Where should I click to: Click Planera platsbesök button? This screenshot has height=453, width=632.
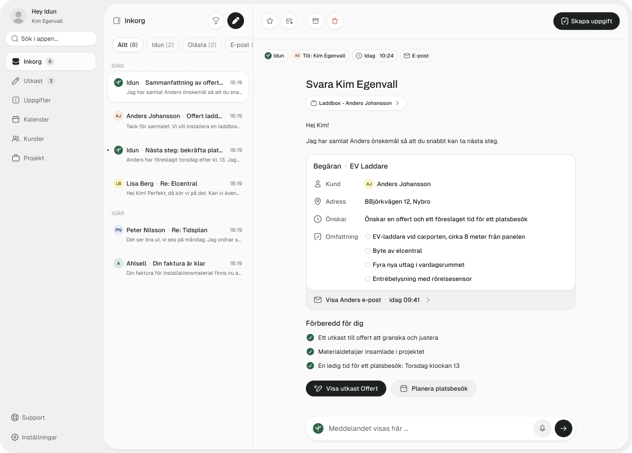pyautogui.click(x=434, y=388)
